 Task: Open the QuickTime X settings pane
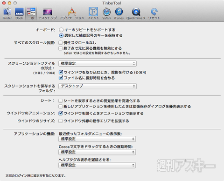(x=136, y=13)
